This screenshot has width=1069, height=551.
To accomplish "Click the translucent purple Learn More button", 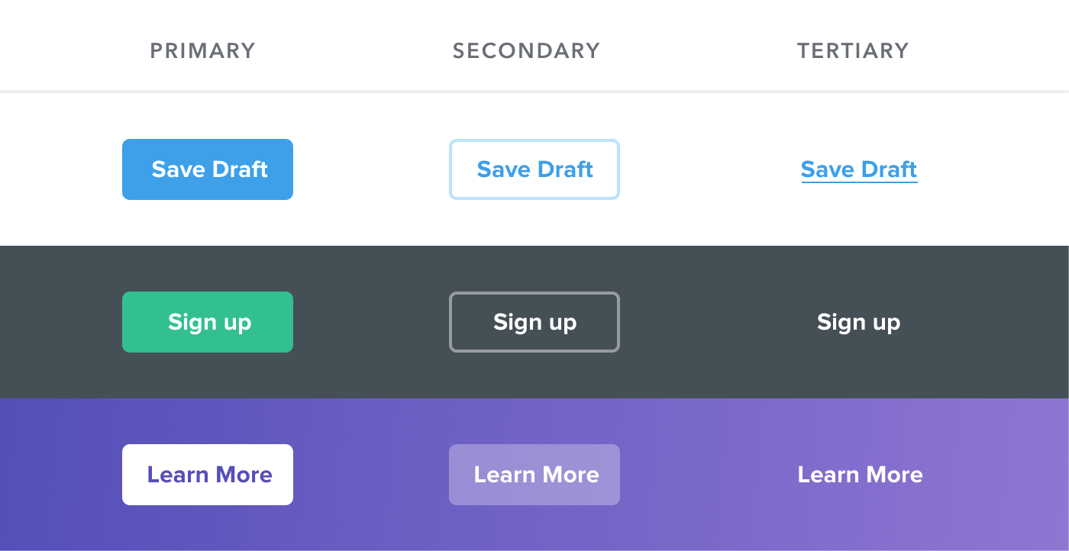I will [x=534, y=475].
